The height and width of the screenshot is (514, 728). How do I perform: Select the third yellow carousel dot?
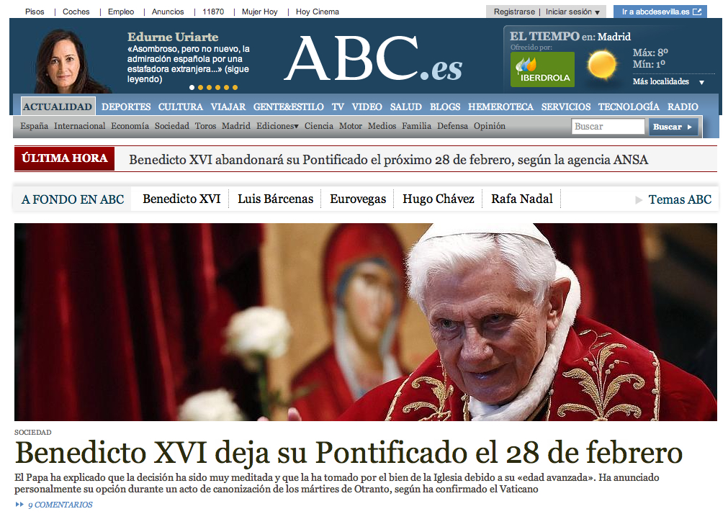[x=217, y=87]
